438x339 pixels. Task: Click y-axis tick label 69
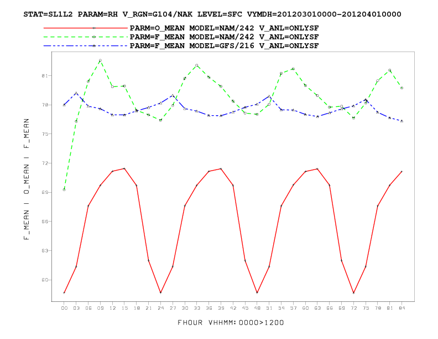[45, 192]
